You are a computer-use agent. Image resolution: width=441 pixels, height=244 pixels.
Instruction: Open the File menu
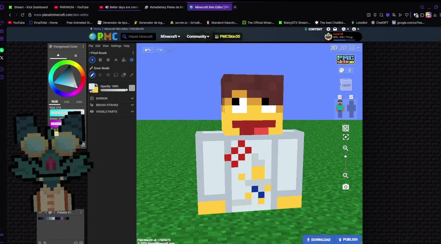(91, 46)
